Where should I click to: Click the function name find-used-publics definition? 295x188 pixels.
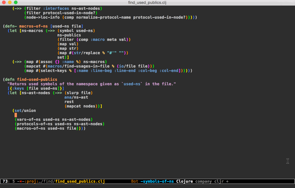(37, 79)
